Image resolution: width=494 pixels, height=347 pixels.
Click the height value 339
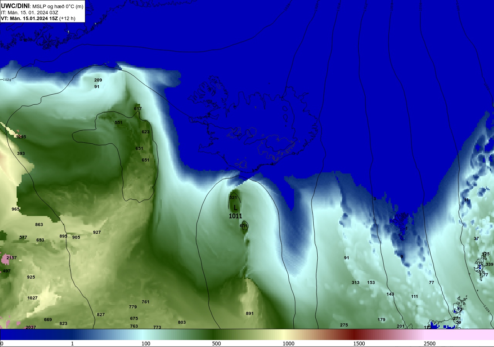pyautogui.click(x=489, y=264)
